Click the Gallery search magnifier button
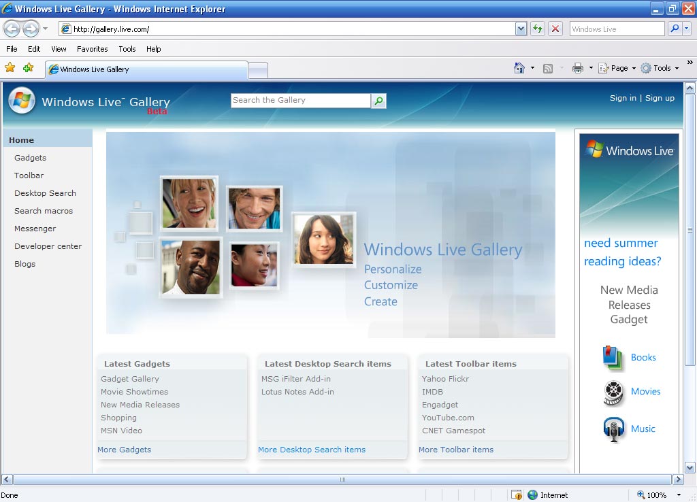The width and height of the screenshot is (697, 502). pyautogui.click(x=378, y=100)
